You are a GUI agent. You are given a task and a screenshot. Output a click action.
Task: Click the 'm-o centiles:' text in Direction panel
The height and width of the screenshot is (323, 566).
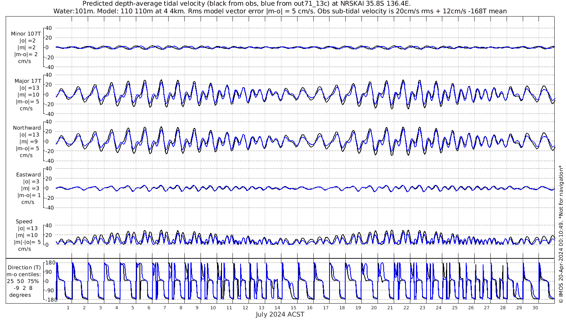pos(25,275)
